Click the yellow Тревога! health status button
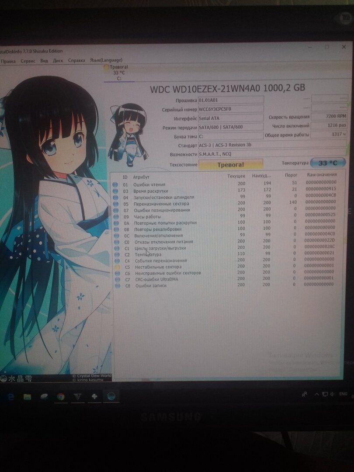This screenshot has width=354, height=472. [231, 165]
